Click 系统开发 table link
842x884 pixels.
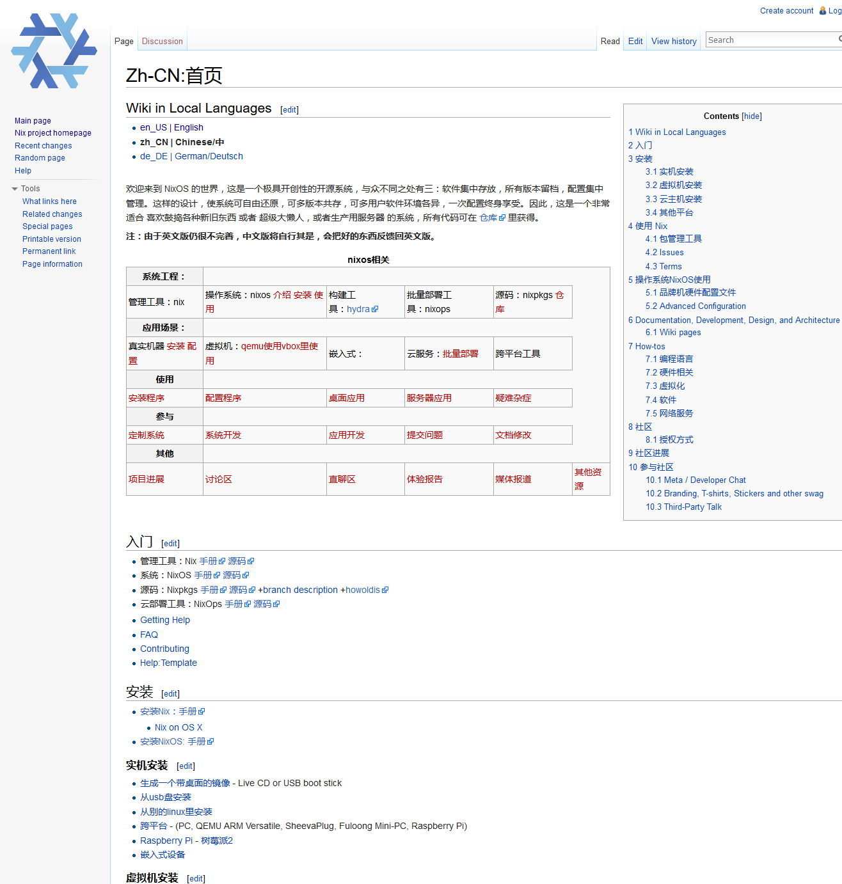point(223,435)
